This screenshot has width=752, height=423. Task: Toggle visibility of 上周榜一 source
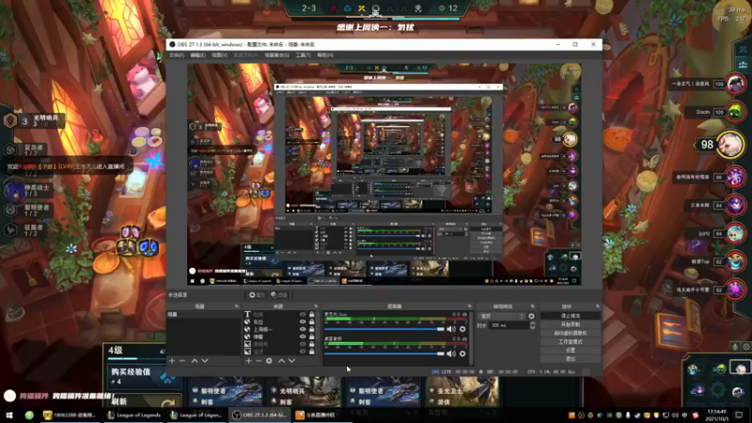point(303,330)
